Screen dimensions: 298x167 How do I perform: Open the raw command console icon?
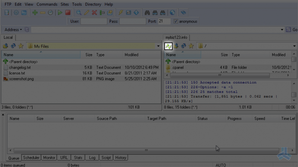pyautogui.click(x=128, y=13)
